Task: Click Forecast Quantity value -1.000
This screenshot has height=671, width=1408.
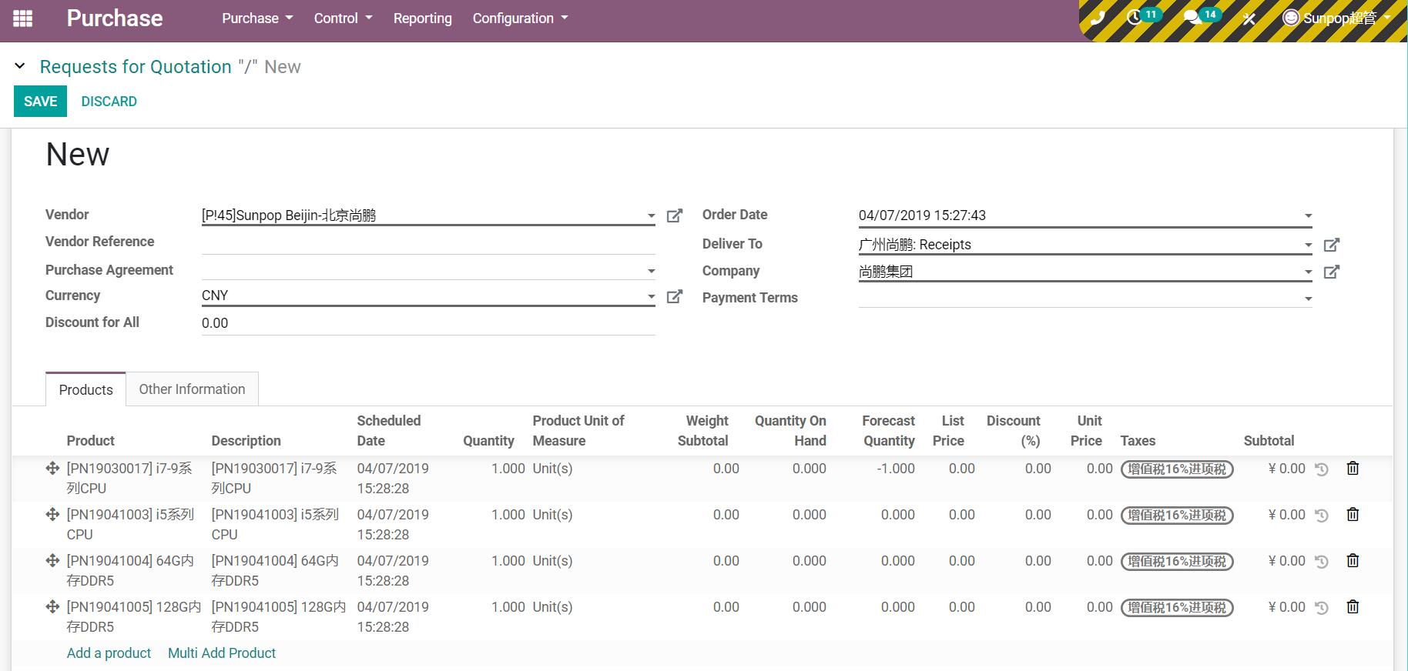Action: [x=896, y=469]
